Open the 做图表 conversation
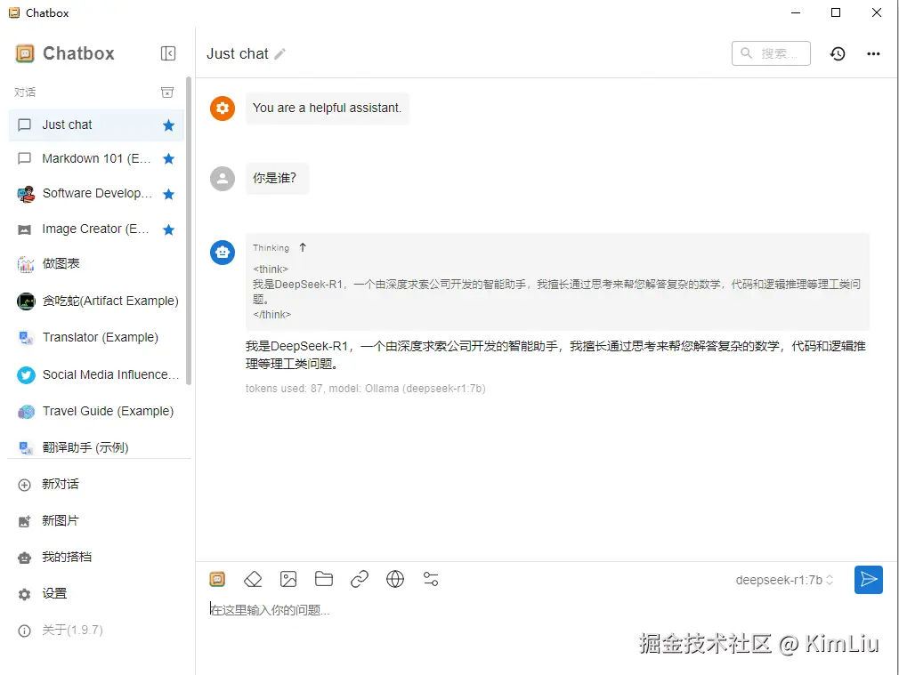The width and height of the screenshot is (899, 675). click(x=96, y=263)
